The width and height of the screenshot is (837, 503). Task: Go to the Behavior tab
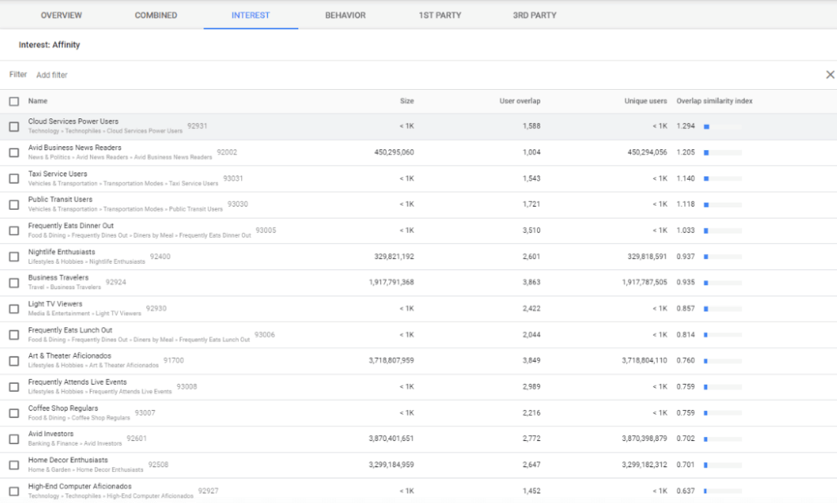click(x=345, y=16)
